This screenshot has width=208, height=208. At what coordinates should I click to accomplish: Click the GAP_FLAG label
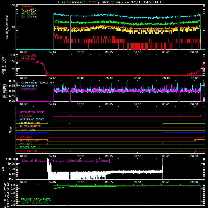(x=25, y=116)
